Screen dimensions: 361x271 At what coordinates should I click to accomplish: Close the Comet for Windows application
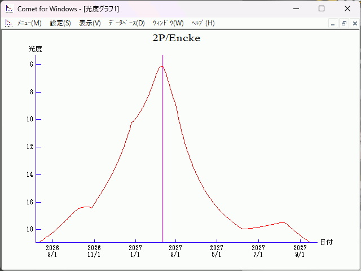pos(347,9)
